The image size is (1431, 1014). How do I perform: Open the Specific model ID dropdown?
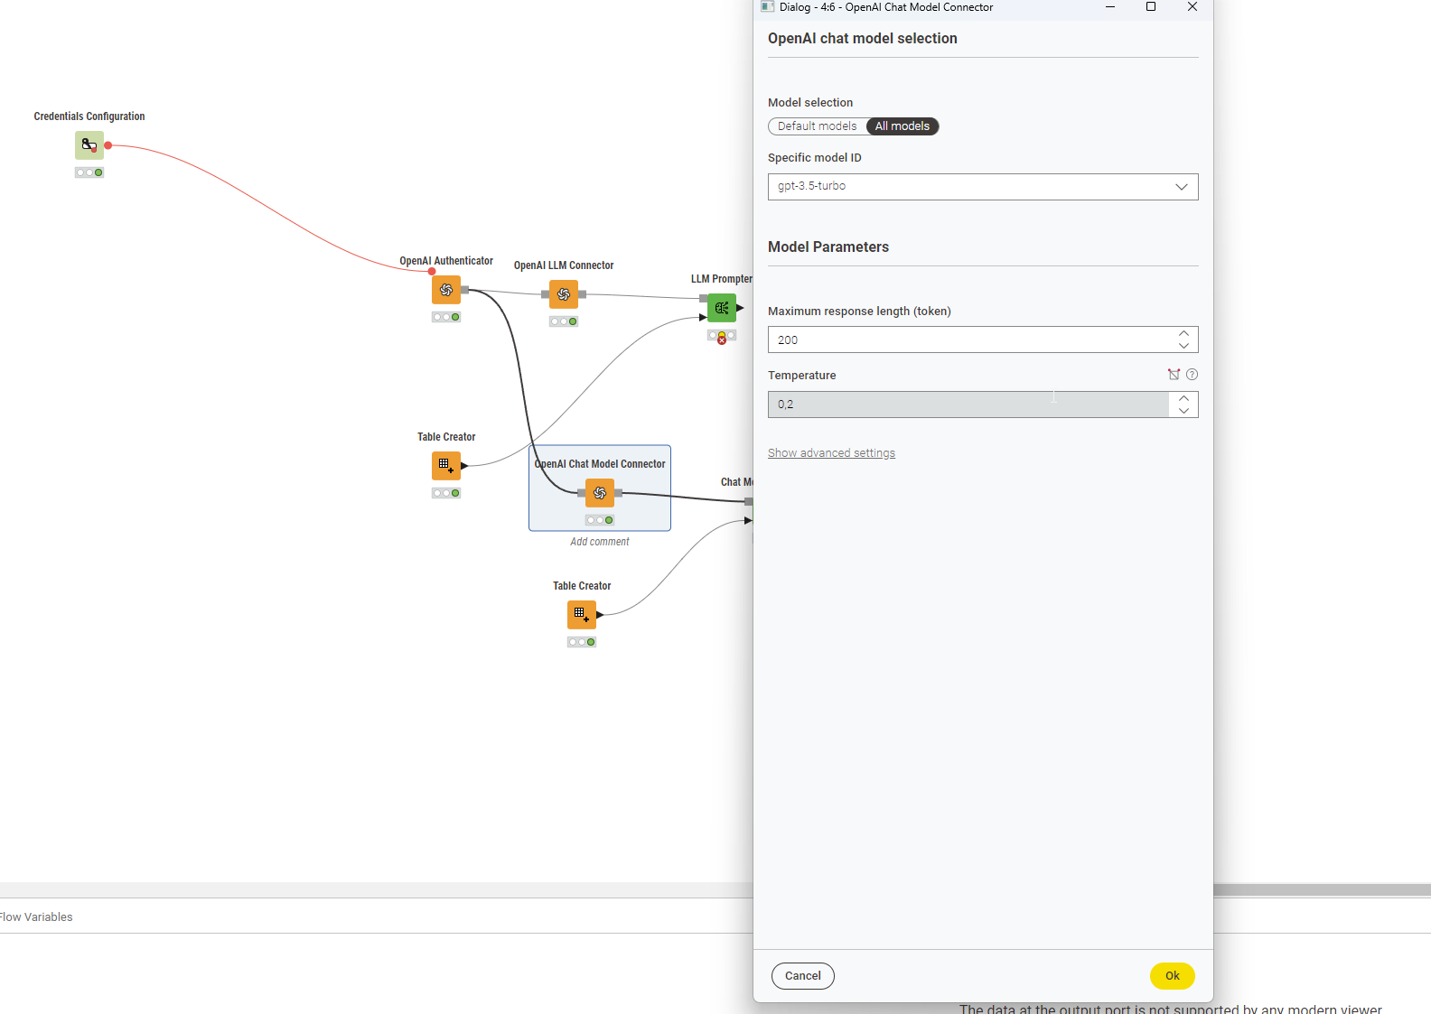983,187
